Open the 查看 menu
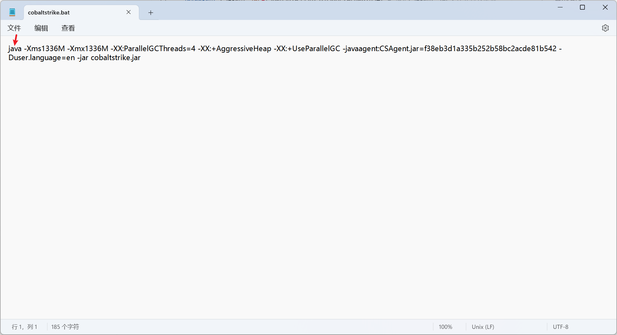This screenshot has height=335, width=617. [68, 28]
